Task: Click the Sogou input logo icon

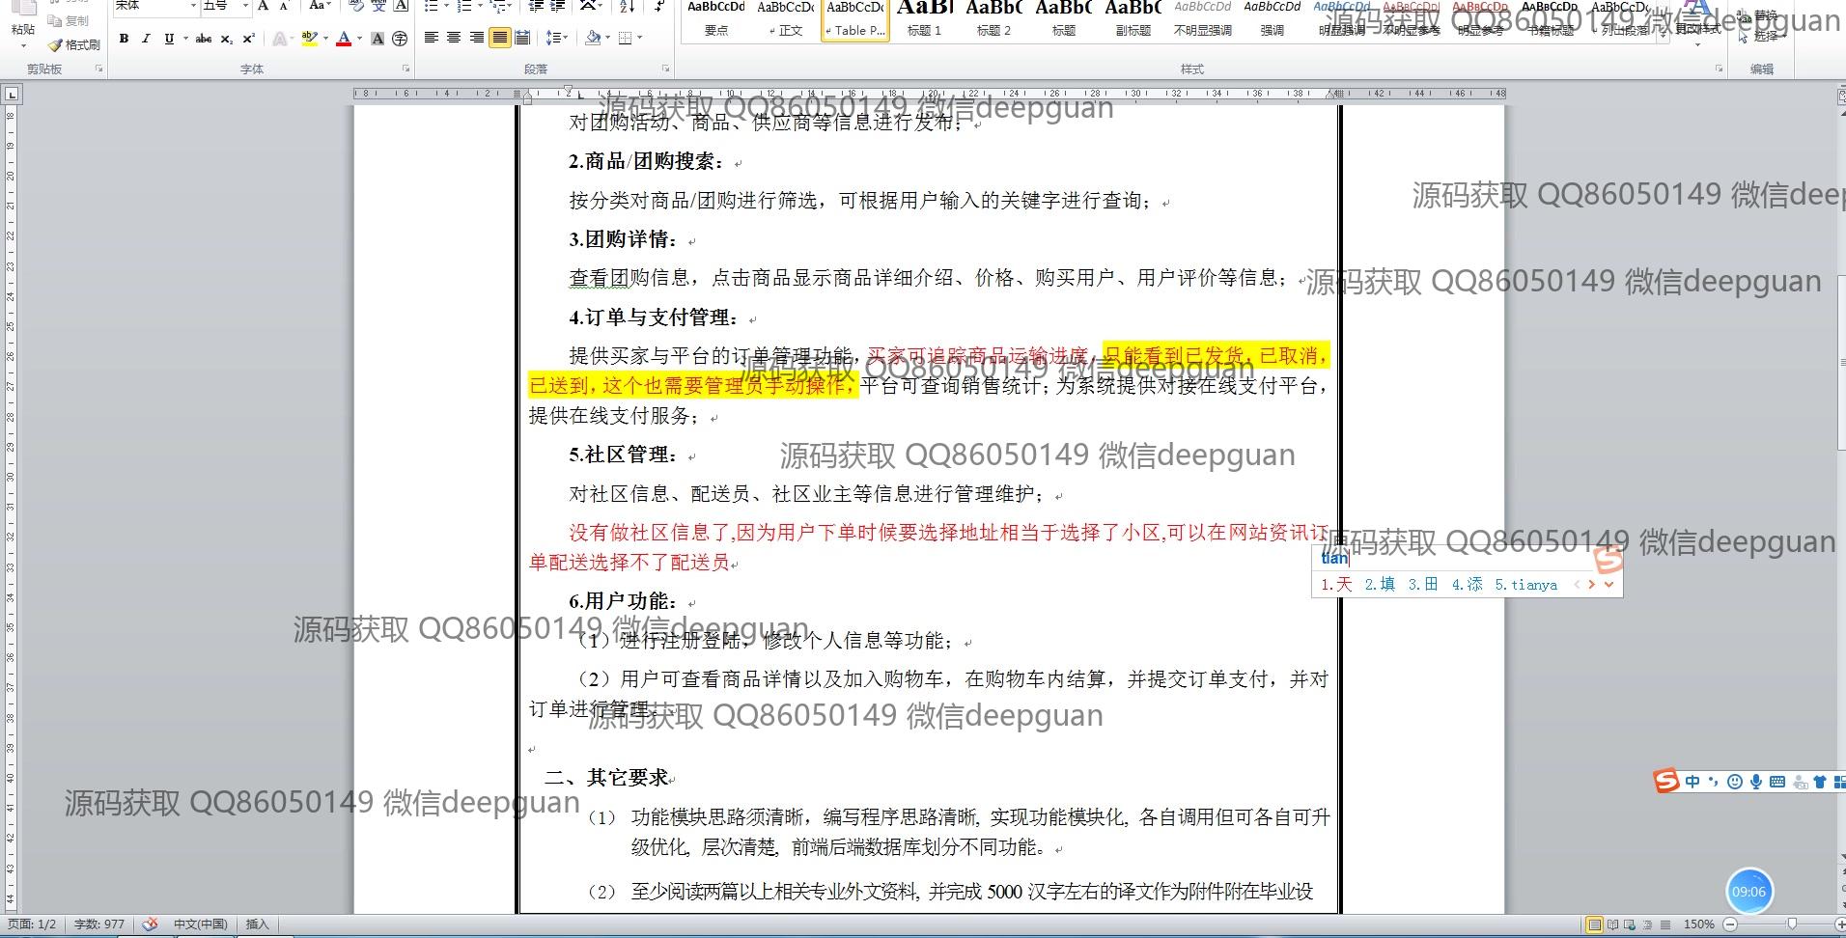Action: (x=1665, y=781)
